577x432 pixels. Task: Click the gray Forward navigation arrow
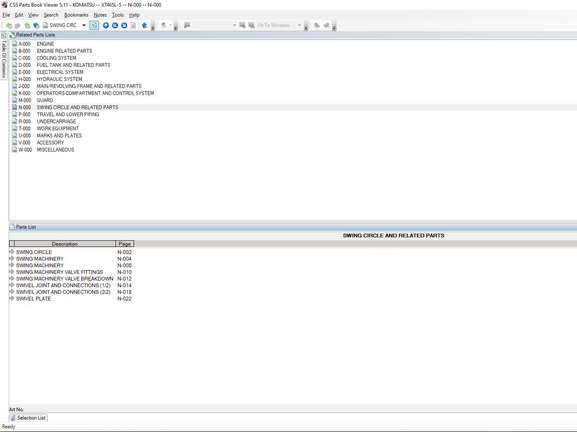click(x=18, y=25)
